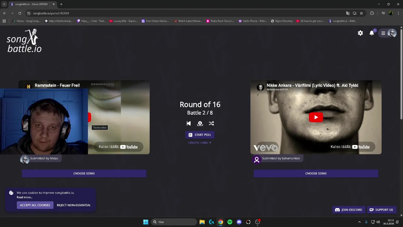Open Chrome media control icon
Screen dimensions: 403x227
click(x=383, y=13)
